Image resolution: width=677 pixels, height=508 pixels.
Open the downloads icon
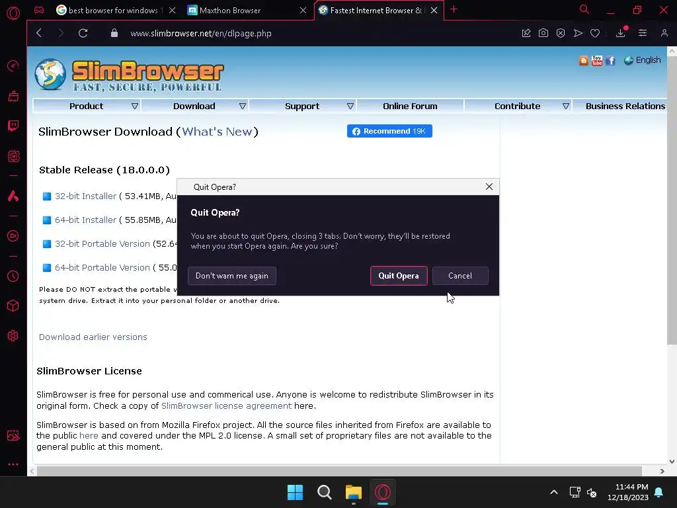[620, 33]
